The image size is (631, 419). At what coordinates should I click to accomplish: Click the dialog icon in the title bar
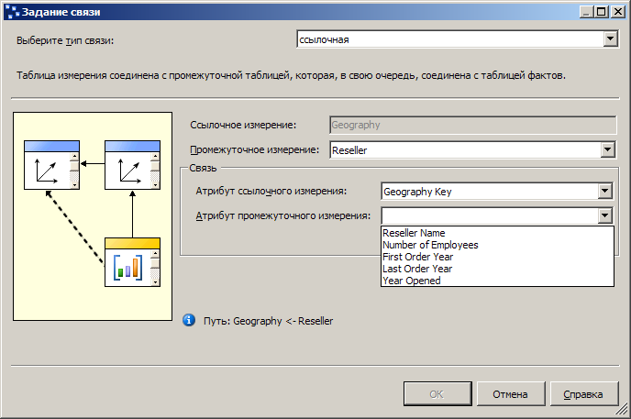pyautogui.click(x=12, y=12)
